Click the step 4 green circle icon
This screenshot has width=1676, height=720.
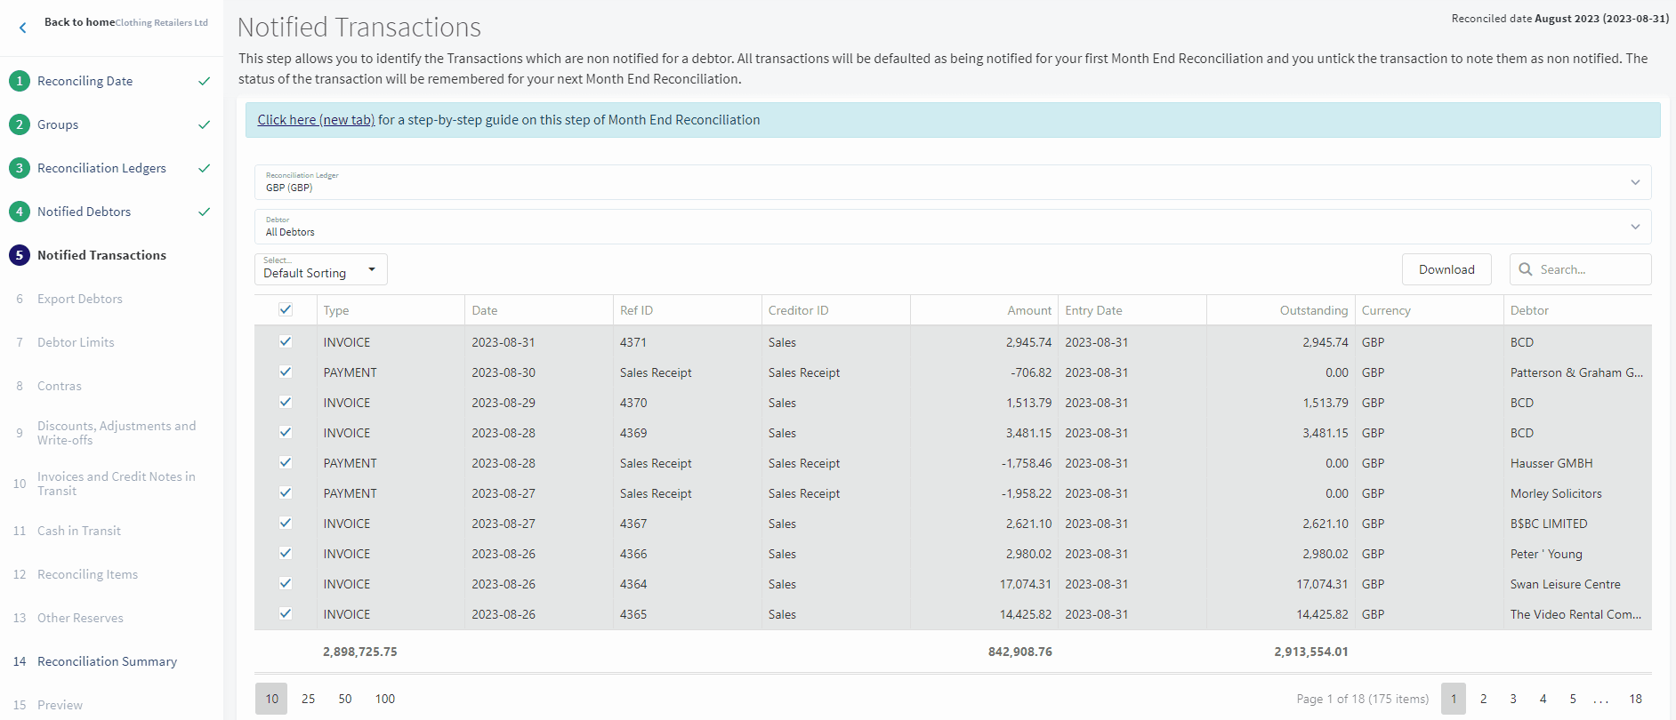(20, 212)
